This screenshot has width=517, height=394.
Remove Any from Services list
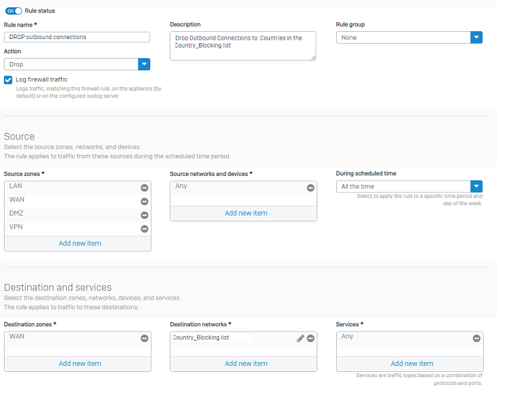[477, 339]
